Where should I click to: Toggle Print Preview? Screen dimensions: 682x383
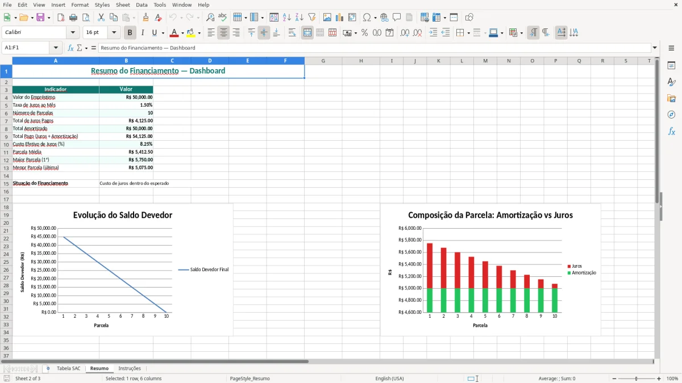(x=85, y=18)
